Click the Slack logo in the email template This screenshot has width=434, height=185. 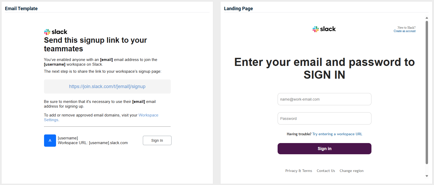56,32
